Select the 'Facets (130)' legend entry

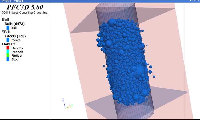click(15, 36)
